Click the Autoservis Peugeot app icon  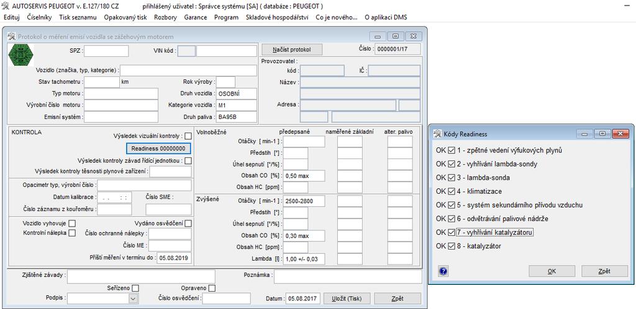[x=6, y=6]
